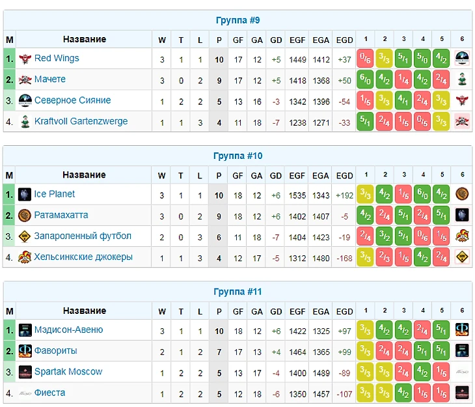Open the Запароленный футбол team link

coord(83,236)
